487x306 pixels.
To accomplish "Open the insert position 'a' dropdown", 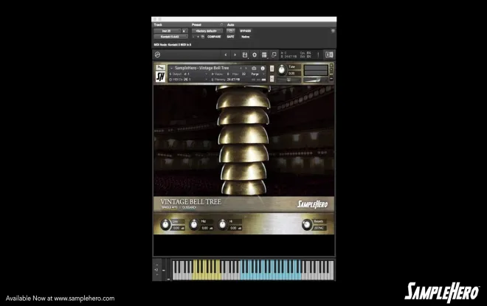I will coord(184,31).
